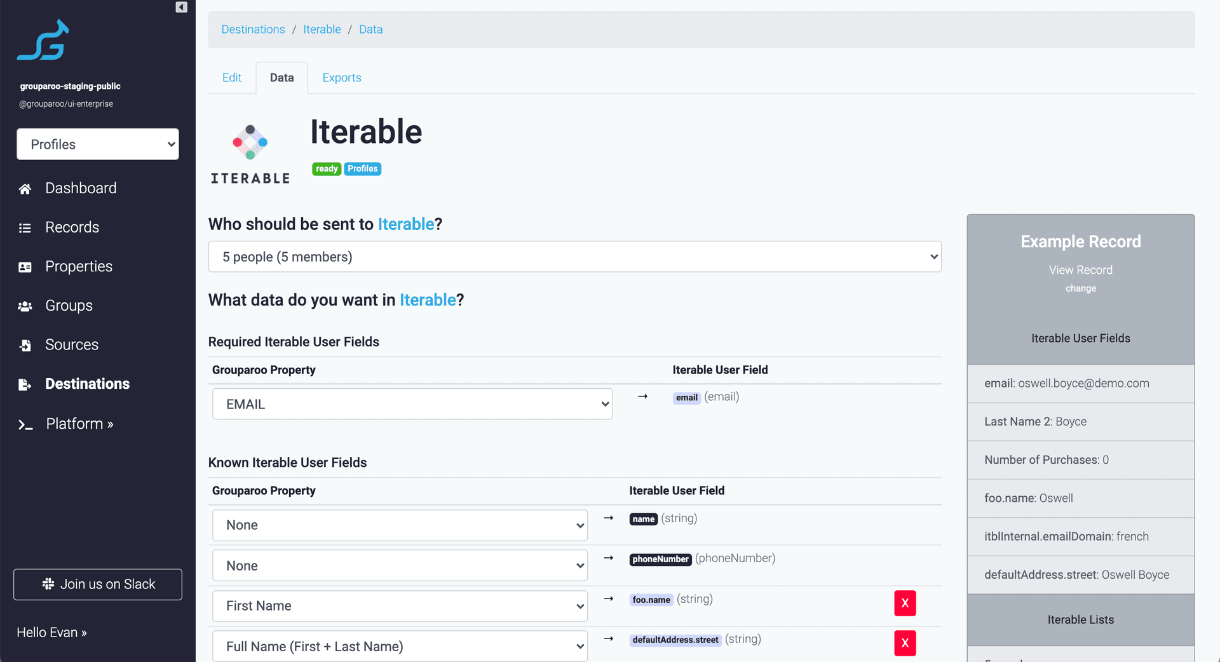This screenshot has width=1220, height=662.
Task: Switch to the Edit tab
Action: pos(232,78)
